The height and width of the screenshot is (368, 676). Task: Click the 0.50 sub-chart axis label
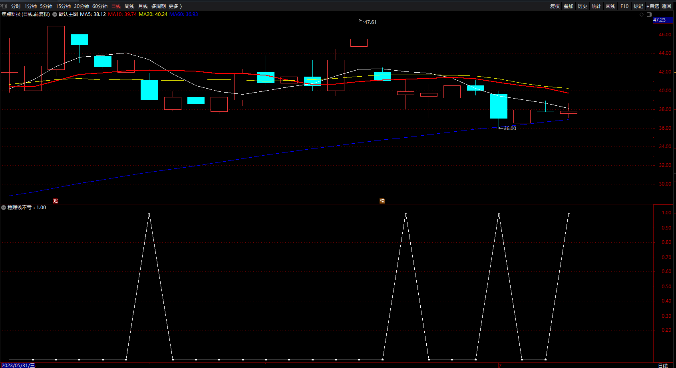pos(666,287)
